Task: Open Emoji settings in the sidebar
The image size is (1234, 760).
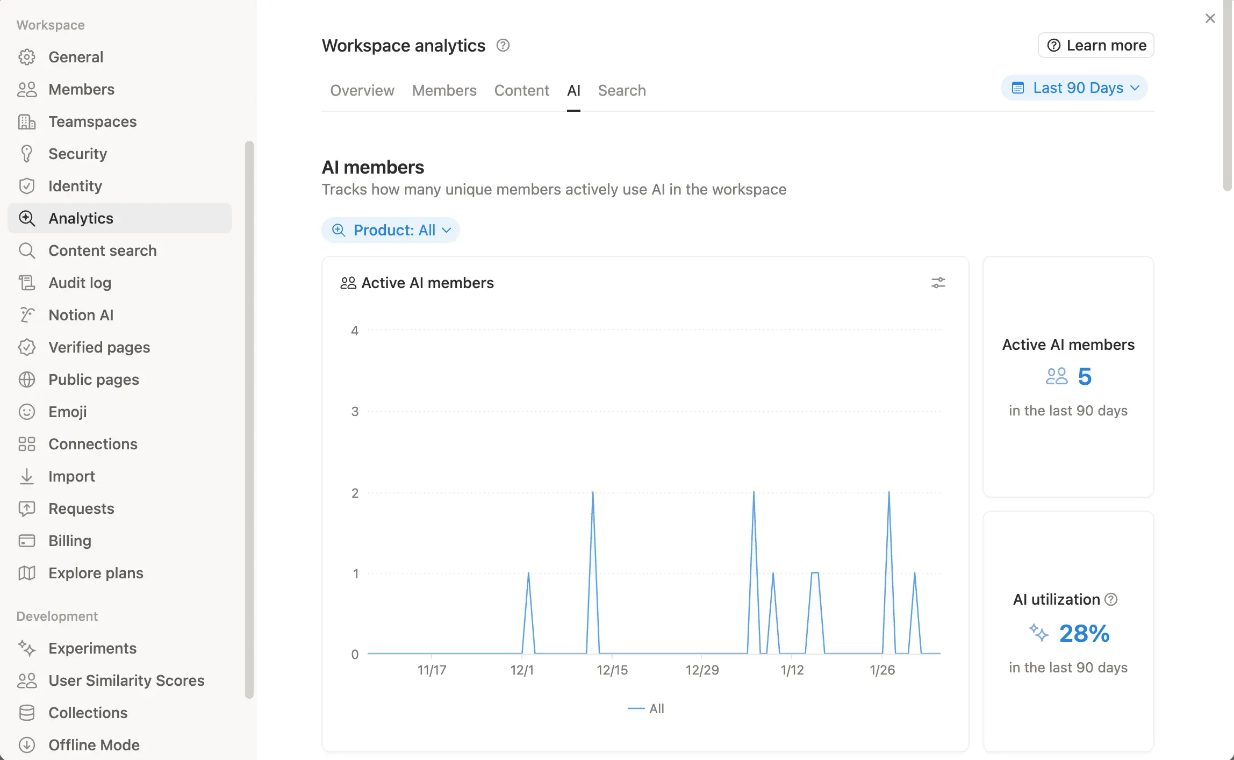Action: [67, 412]
